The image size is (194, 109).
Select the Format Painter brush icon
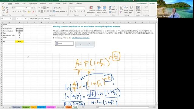[x=7, y=12]
